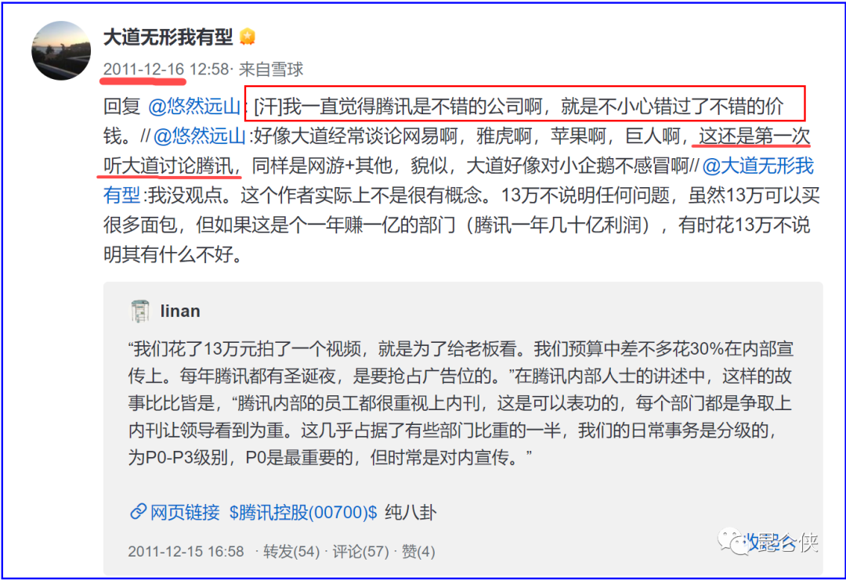Open linan's small avatar icon

pos(140,311)
